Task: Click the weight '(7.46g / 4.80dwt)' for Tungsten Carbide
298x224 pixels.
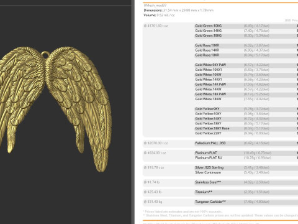Action: coord(256,202)
